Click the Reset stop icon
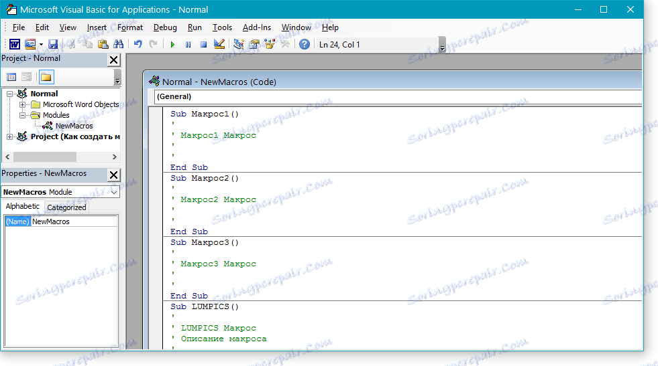The width and height of the screenshot is (658, 366). pyautogui.click(x=203, y=45)
